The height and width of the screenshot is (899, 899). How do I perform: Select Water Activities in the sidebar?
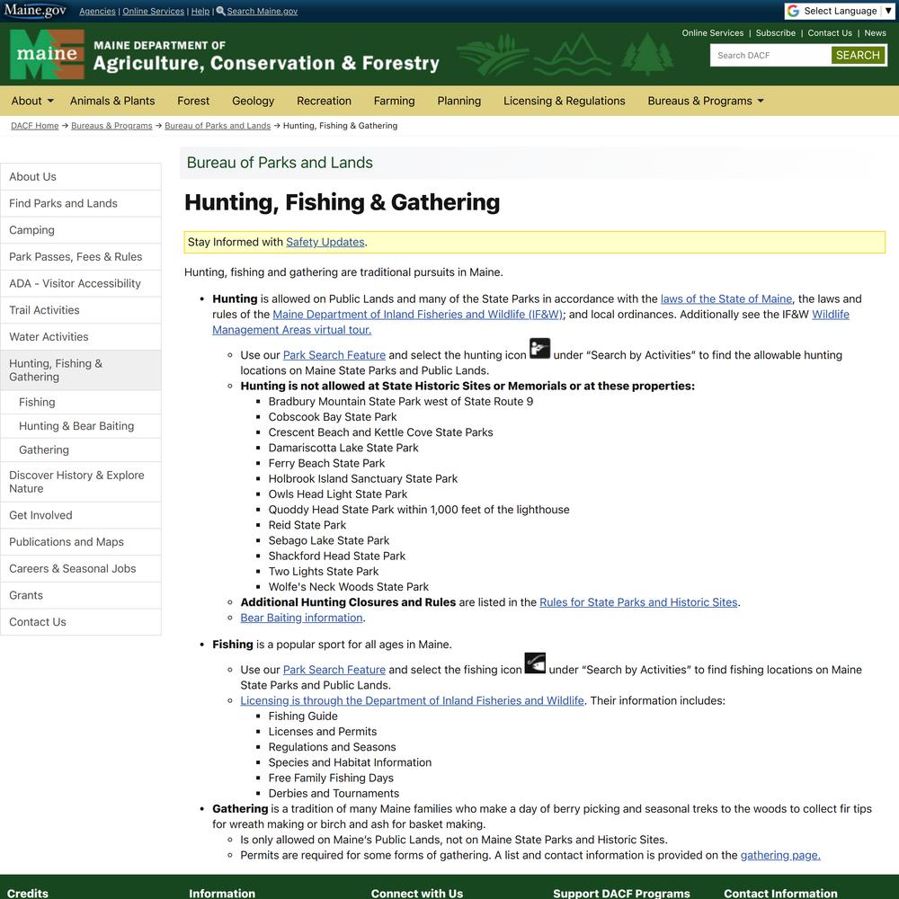tap(81, 336)
